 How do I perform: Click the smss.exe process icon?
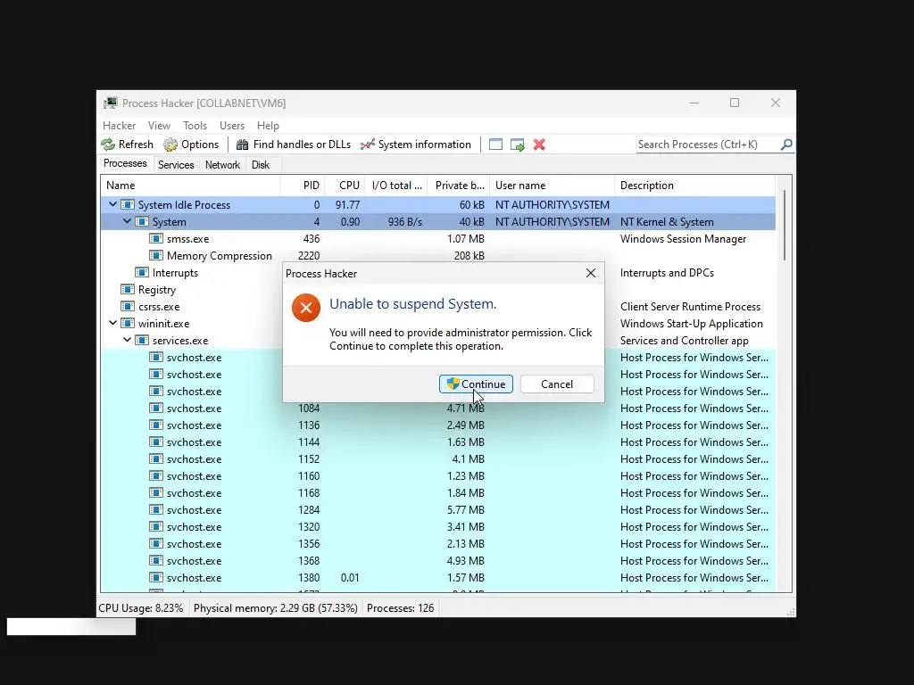point(155,239)
